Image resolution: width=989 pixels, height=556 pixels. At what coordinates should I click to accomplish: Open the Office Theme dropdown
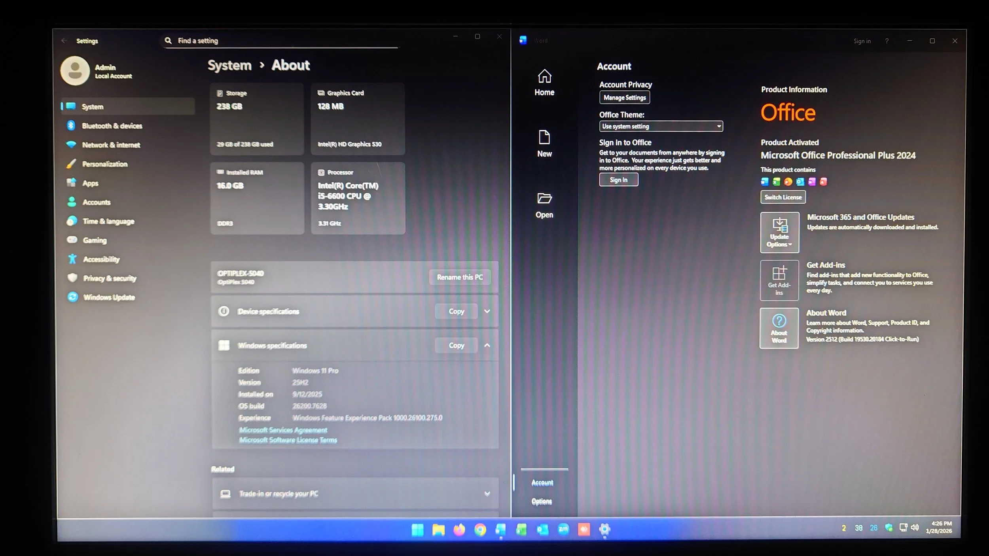click(661, 126)
